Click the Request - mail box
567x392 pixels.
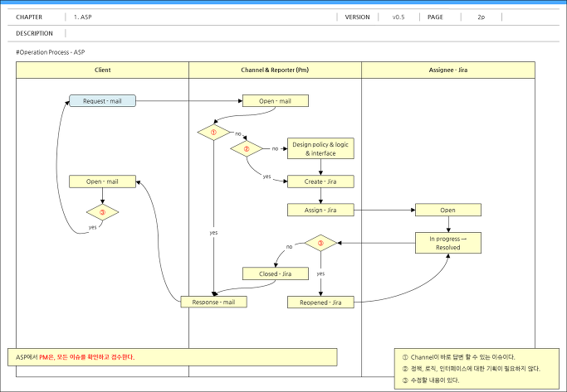[102, 101]
